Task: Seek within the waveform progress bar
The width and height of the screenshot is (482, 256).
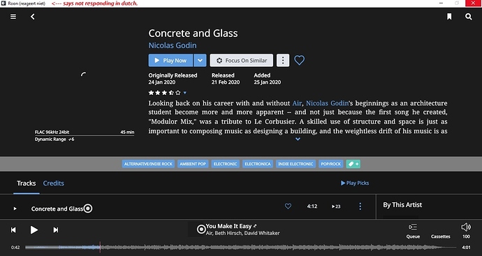Action: (241, 247)
